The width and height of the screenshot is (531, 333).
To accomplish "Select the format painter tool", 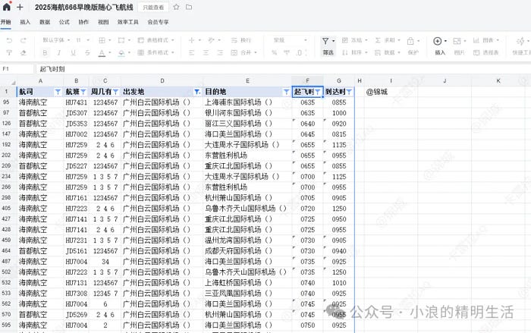I will pos(9,52).
